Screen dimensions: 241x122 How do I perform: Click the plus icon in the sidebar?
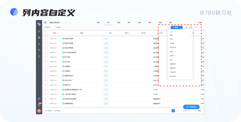click(39, 44)
